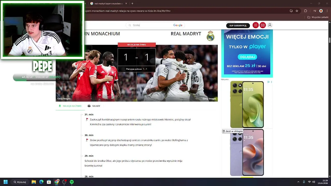Open the Chrome extensions puzzle icon
The width and height of the screenshot is (331, 186).
click(x=305, y=11)
